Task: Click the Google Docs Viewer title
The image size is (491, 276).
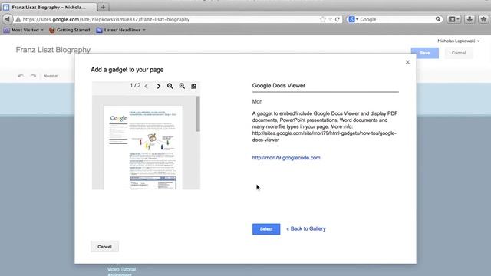Action: 278,85
